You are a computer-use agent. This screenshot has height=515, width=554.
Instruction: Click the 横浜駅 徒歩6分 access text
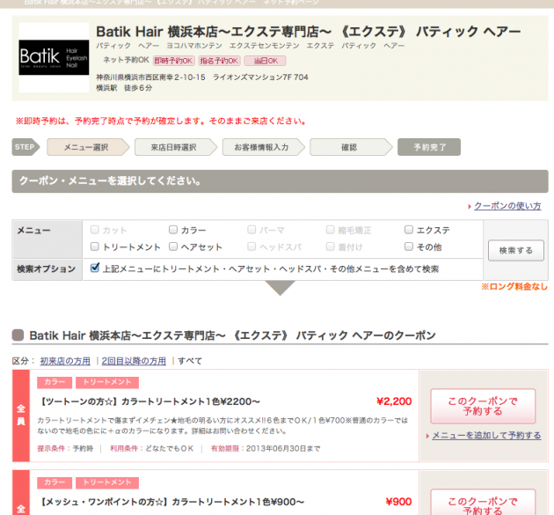(124, 88)
